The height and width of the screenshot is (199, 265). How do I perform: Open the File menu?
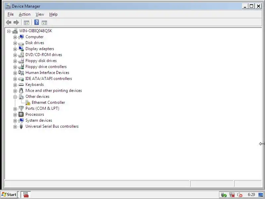pyautogui.click(x=11, y=14)
